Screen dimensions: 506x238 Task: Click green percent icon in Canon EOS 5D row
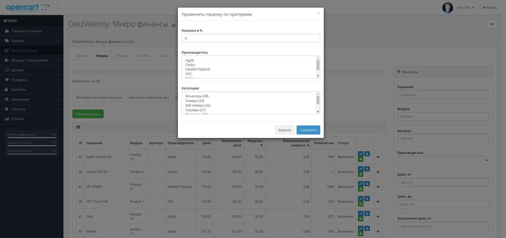[x=360, y=174]
